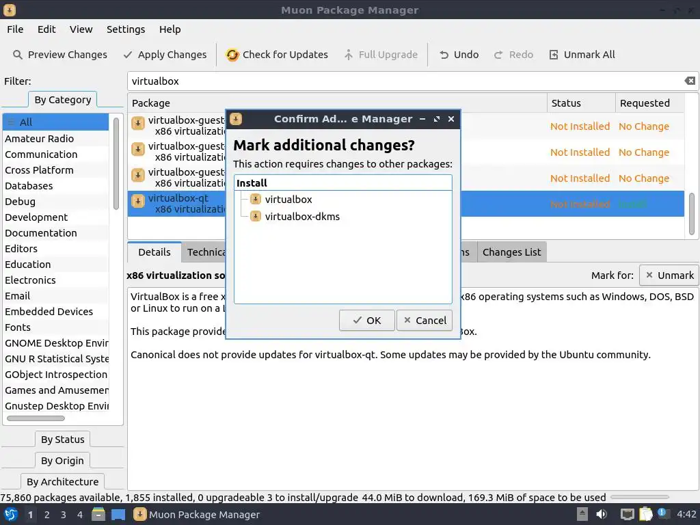The width and height of the screenshot is (700, 525).
Task: Select the Fonts category
Action: point(56,327)
